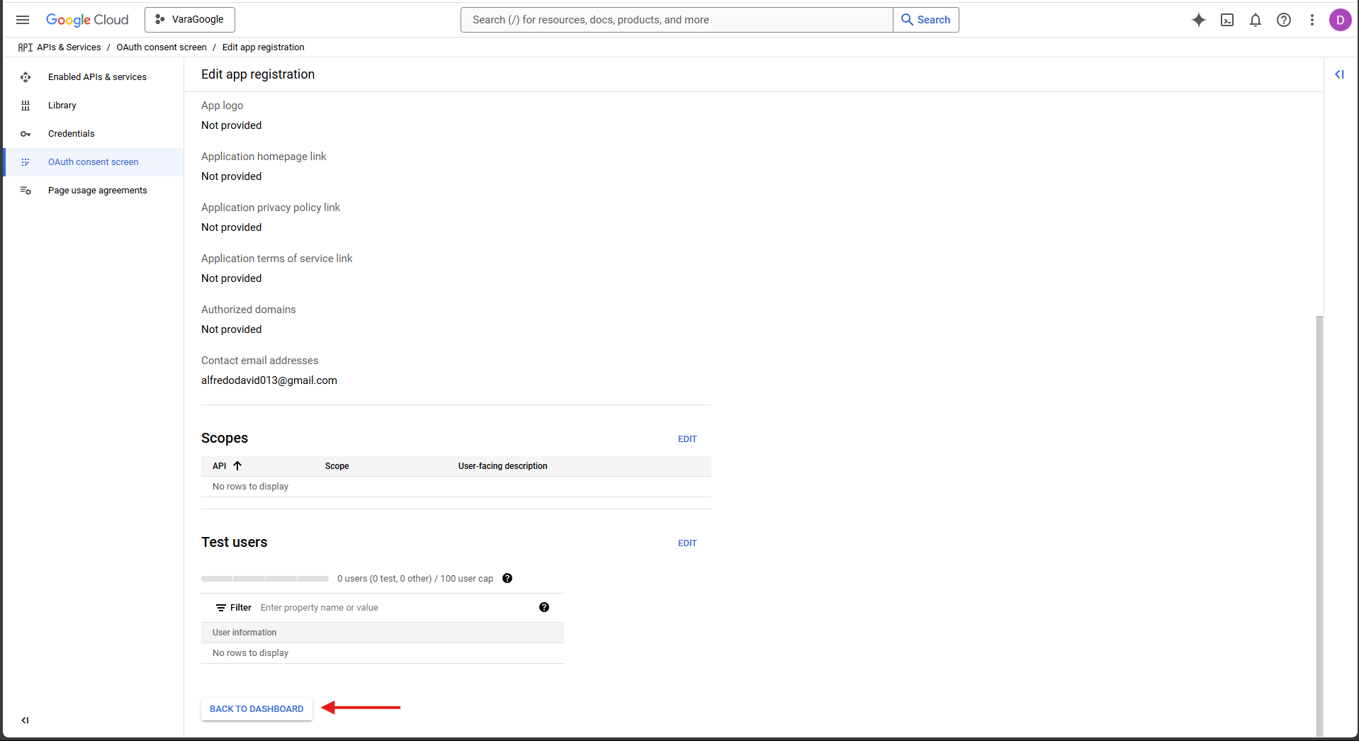Click the Contact email addresses label
This screenshot has height=741, width=1359.
coord(260,361)
